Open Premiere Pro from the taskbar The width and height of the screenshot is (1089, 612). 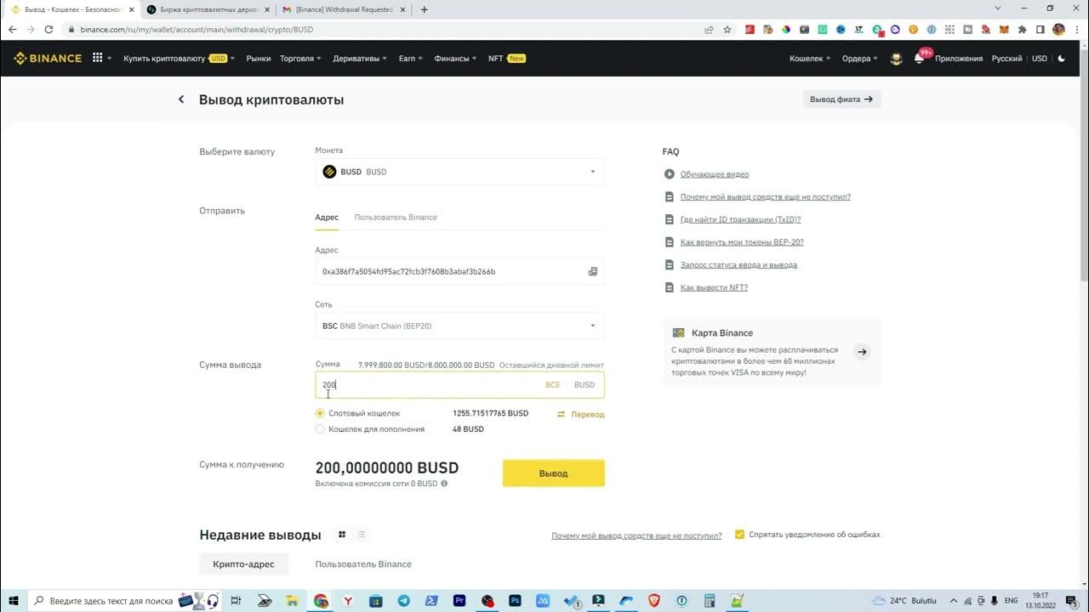click(459, 601)
